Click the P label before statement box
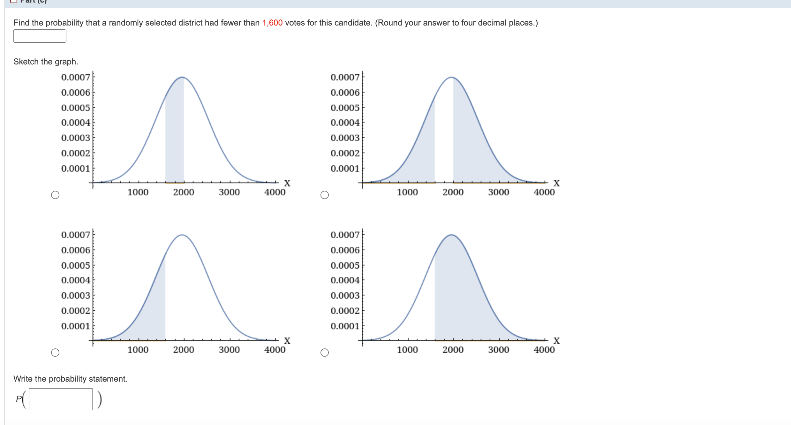The image size is (791, 425). [x=19, y=399]
